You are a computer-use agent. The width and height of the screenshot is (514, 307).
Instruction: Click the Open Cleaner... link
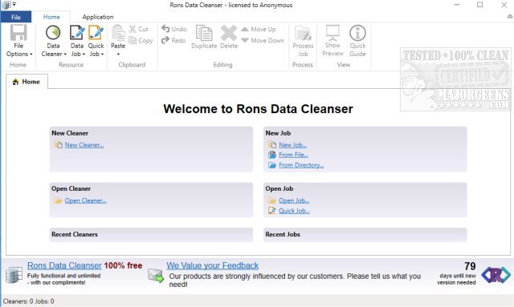pyautogui.click(x=86, y=200)
